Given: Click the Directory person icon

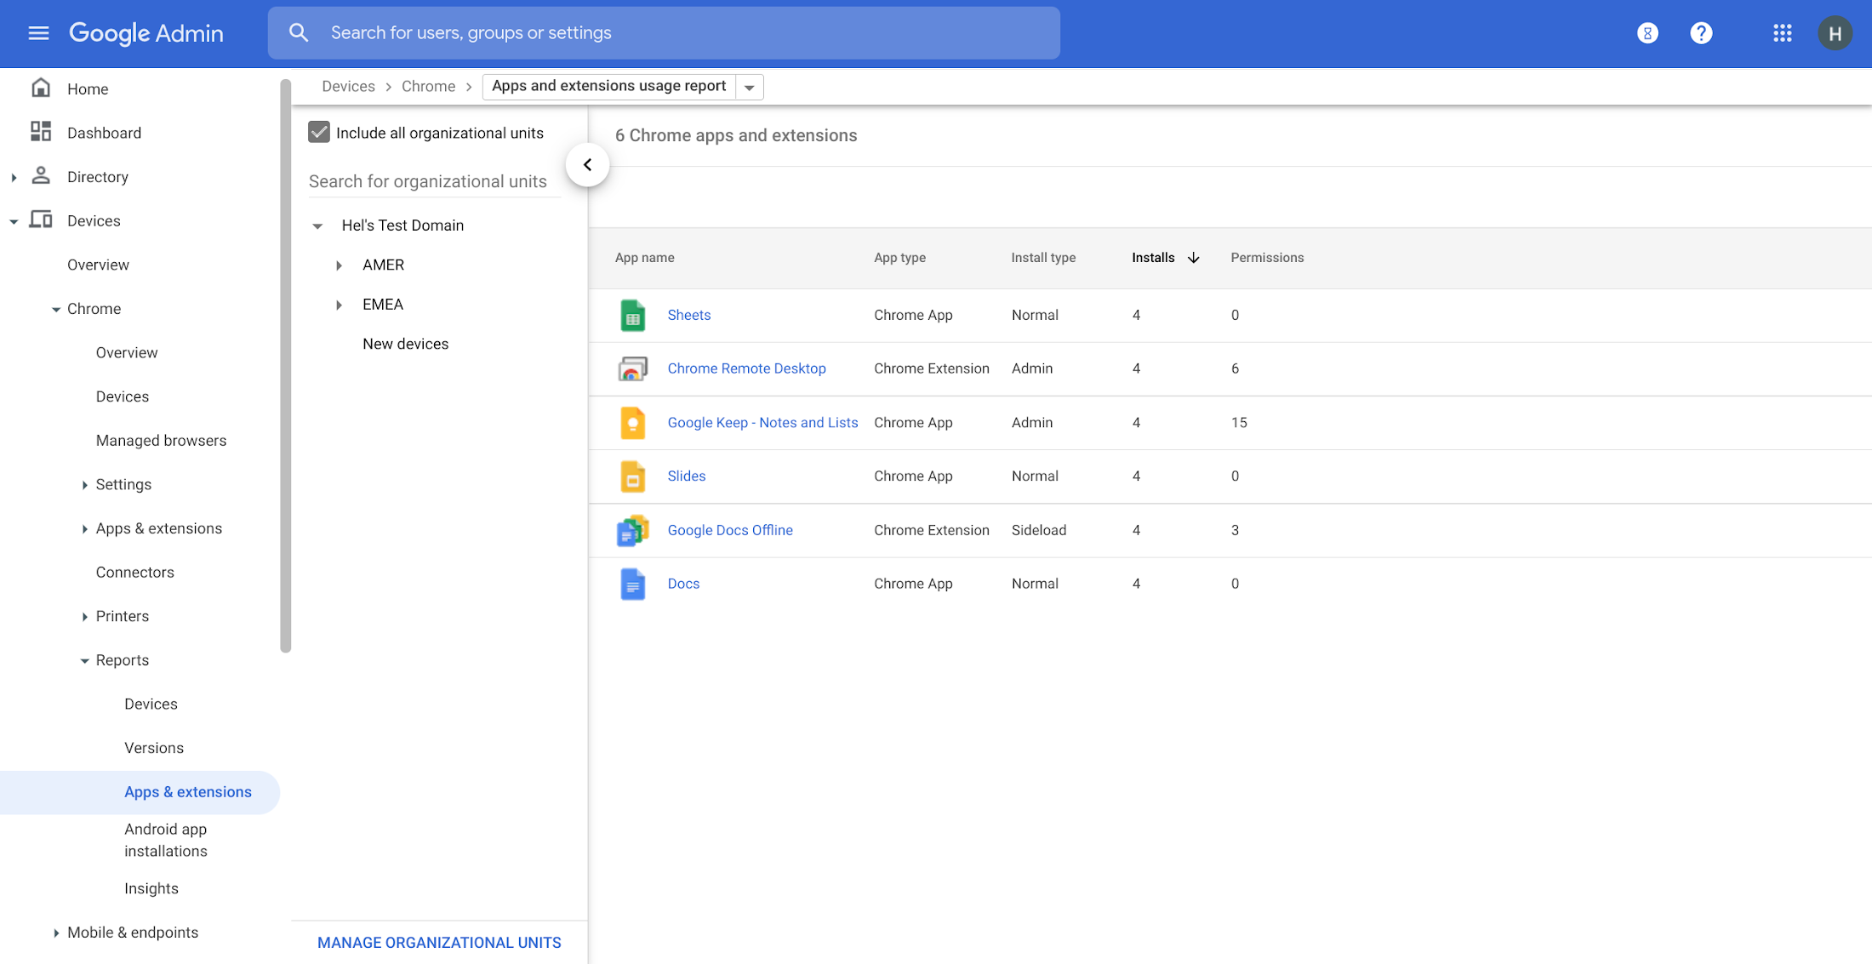Looking at the screenshot, I should (x=41, y=175).
